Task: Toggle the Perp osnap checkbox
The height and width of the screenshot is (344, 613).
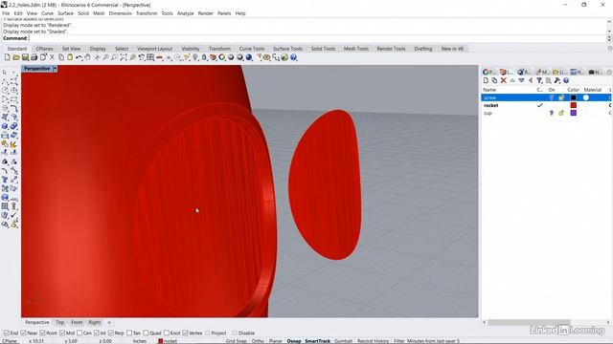Action: pos(111,333)
